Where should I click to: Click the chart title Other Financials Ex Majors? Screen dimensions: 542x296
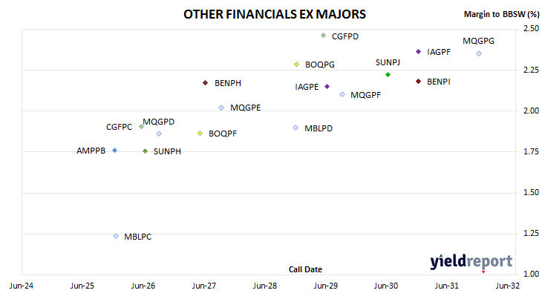275,15
